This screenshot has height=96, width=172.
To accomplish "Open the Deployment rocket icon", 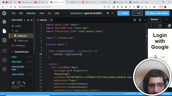I will [4, 60].
